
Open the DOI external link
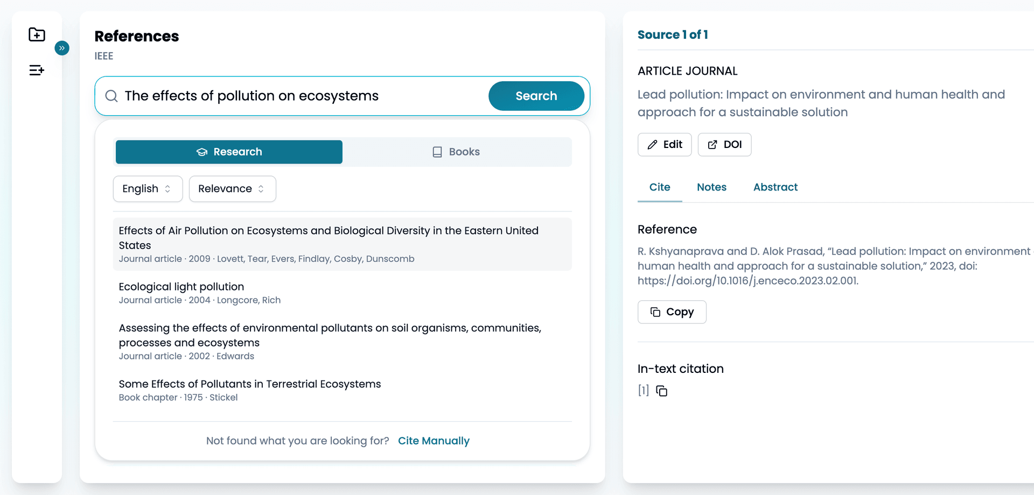tap(724, 145)
